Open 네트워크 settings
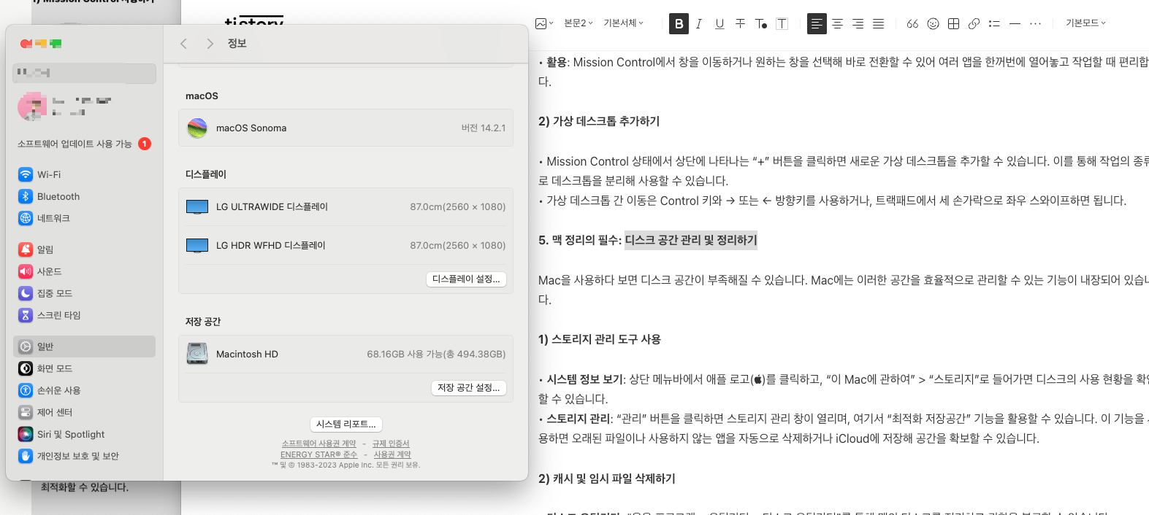The height and width of the screenshot is (515, 1149). coord(84,218)
